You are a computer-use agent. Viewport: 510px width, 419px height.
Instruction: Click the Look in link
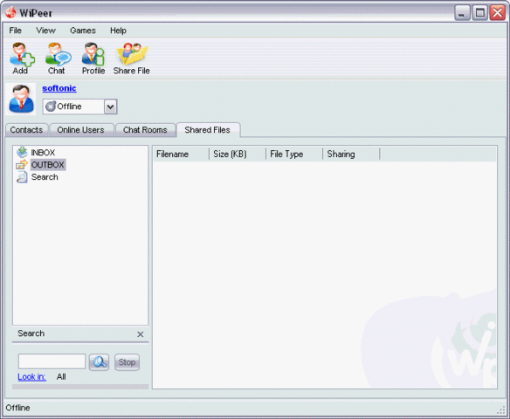pyautogui.click(x=31, y=377)
